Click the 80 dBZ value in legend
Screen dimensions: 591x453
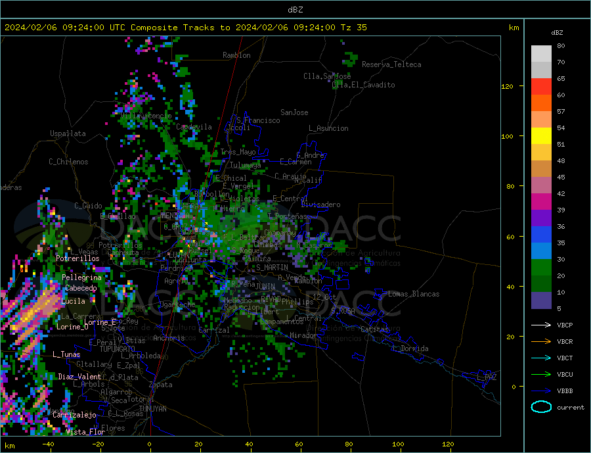561,45
